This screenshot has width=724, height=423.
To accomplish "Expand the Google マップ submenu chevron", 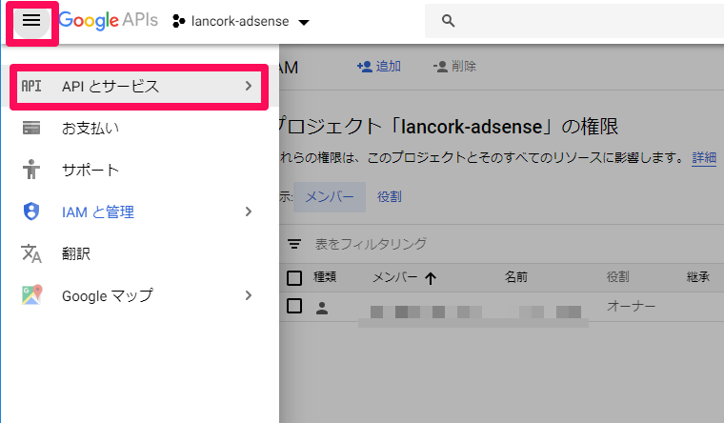I will tap(249, 295).
